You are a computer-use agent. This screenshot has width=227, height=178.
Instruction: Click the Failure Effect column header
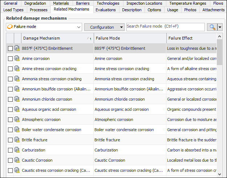181,38
